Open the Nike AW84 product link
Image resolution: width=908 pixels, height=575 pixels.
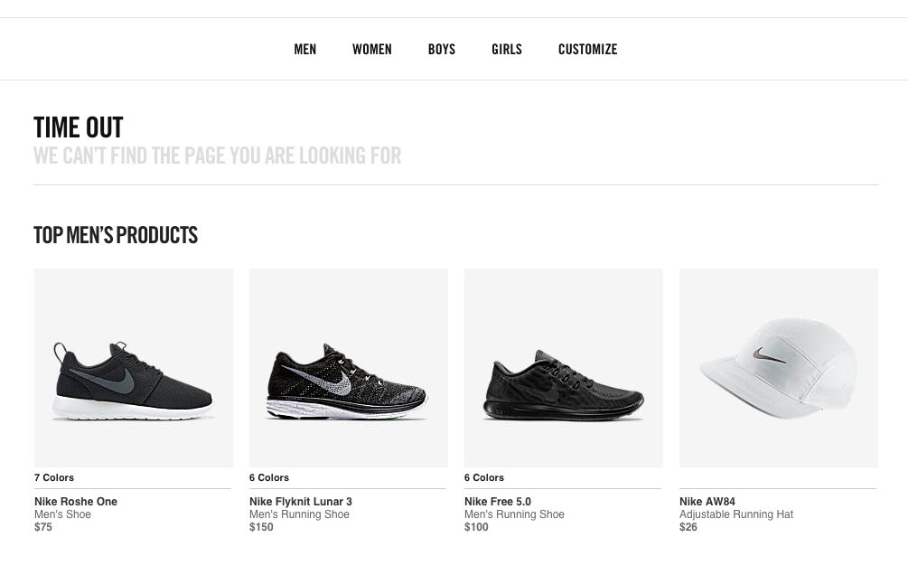[x=707, y=501]
